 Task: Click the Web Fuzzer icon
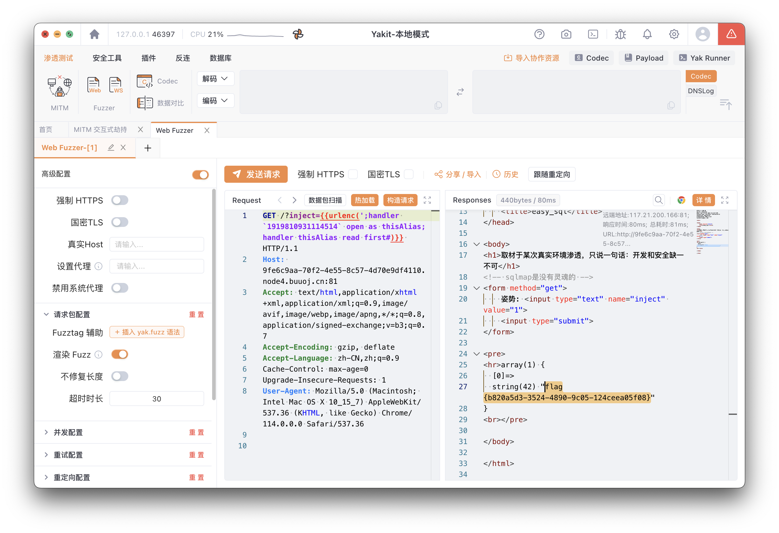[x=94, y=85]
